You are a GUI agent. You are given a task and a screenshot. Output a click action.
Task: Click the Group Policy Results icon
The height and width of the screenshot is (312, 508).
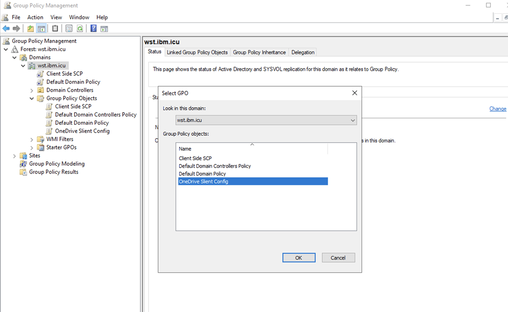click(23, 172)
